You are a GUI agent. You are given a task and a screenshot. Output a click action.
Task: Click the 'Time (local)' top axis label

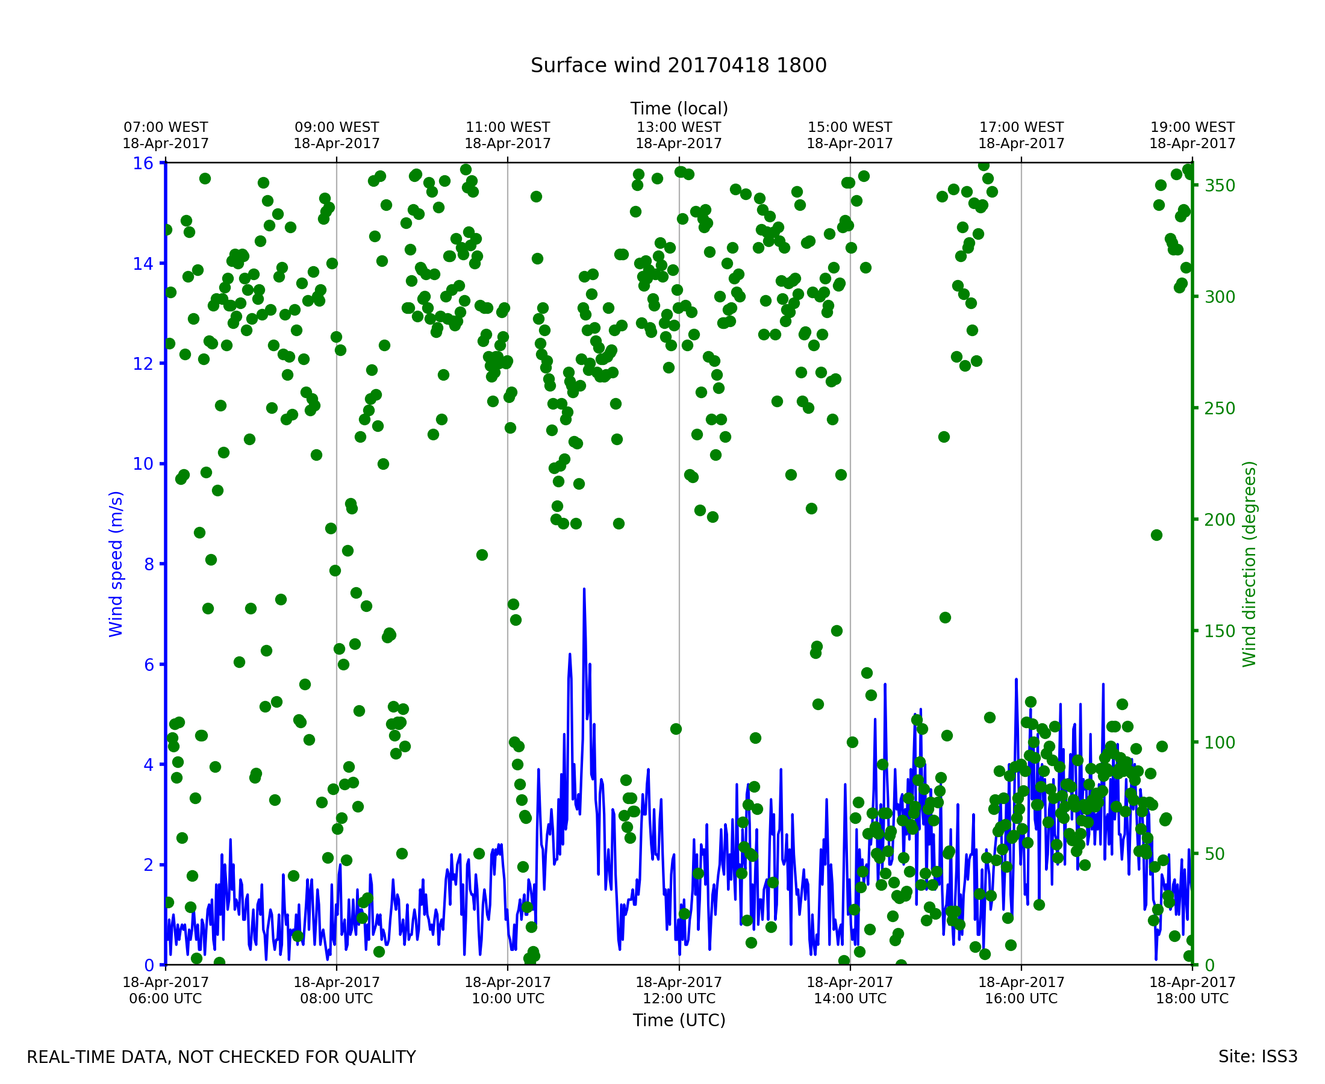[679, 108]
